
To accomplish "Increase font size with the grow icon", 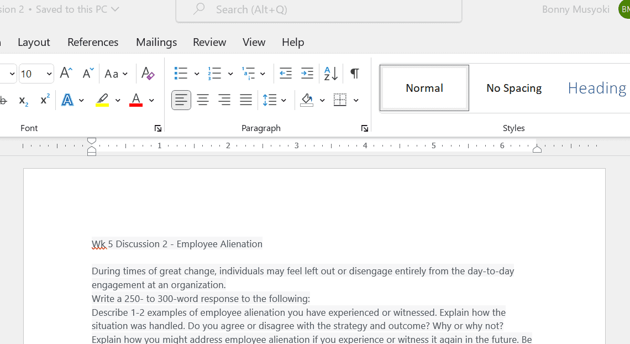I will pyautogui.click(x=66, y=73).
